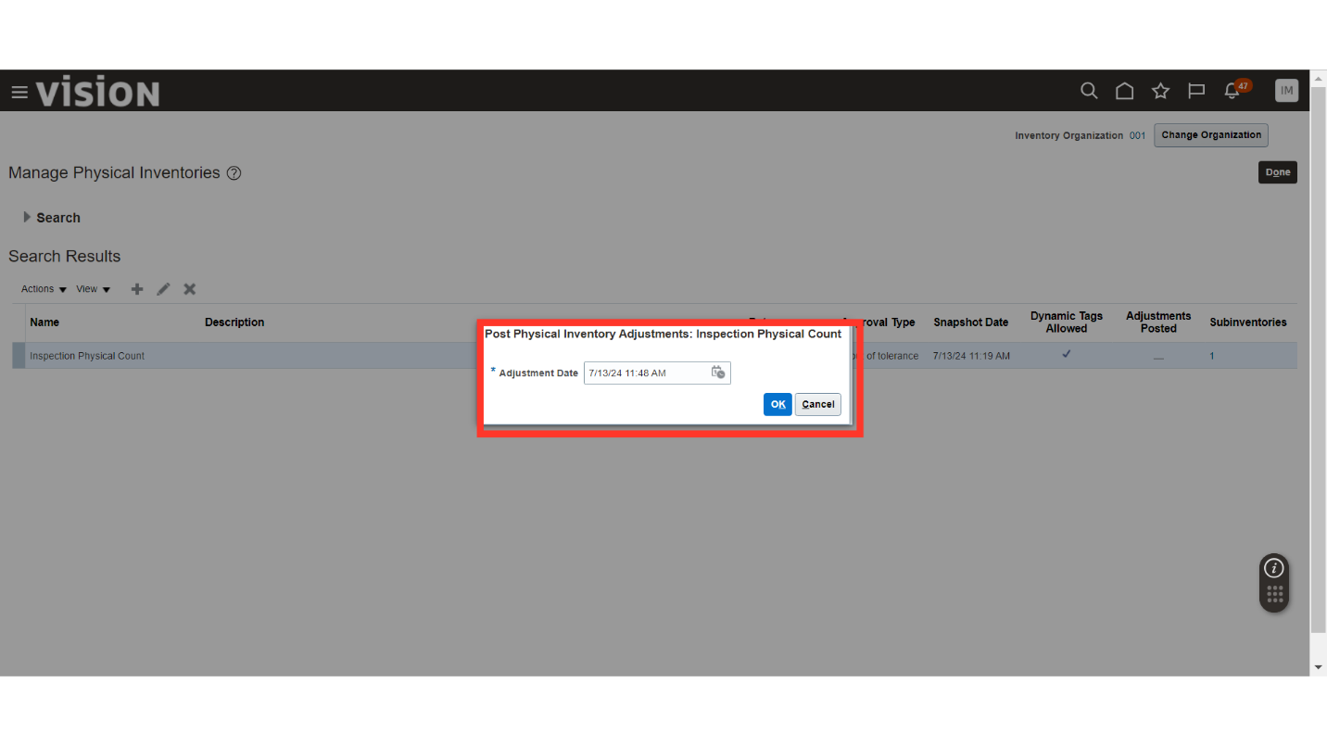The image size is (1327, 746).
Task: Click the delete X icon in toolbar
Action: [x=190, y=289]
